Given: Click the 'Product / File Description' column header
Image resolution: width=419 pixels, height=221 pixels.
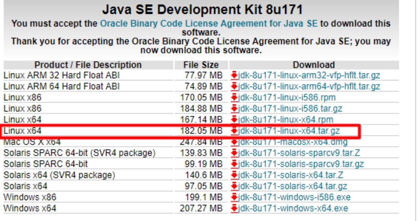Looking at the screenshot, I should tap(88, 65).
